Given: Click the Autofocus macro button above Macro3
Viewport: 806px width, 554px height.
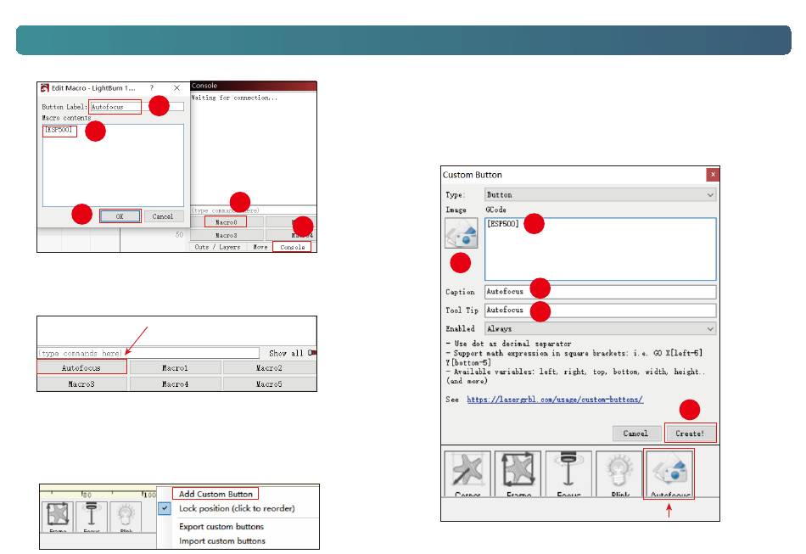Looking at the screenshot, I should click(81, 367).
